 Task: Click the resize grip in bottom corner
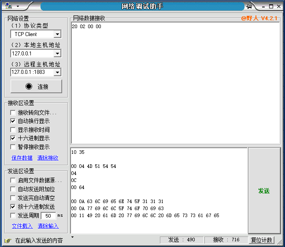point(280,242)
